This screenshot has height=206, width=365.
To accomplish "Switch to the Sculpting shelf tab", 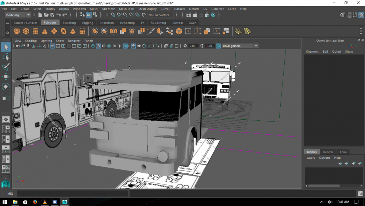I will tap(69, 23).
